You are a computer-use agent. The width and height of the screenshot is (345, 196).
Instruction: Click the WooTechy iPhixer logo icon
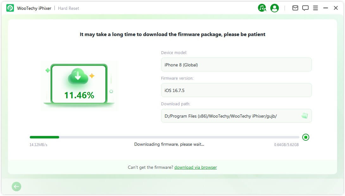tap(10, 8)
